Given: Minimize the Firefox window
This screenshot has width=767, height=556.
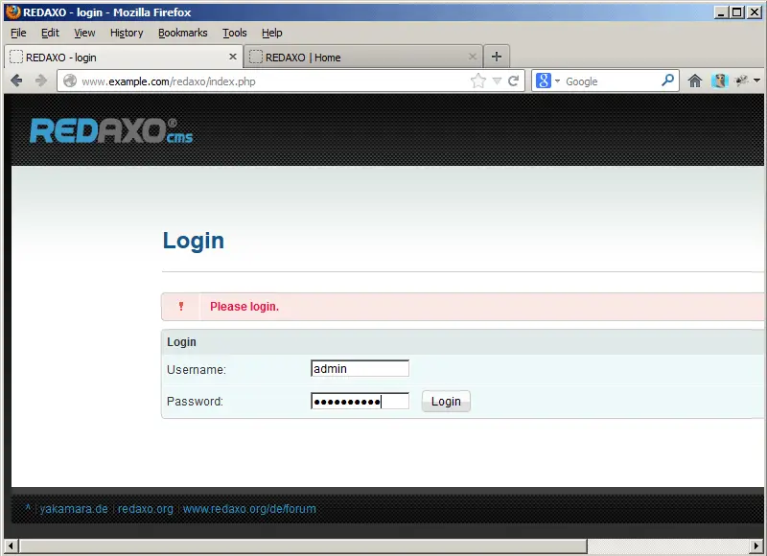Looking at the screenshot, I should tap(720, 12).
